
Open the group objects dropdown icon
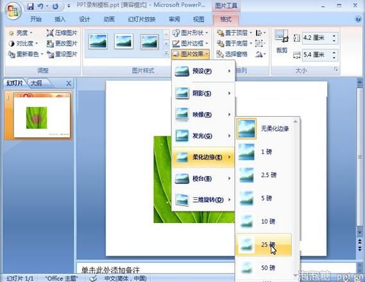[260, 44]
